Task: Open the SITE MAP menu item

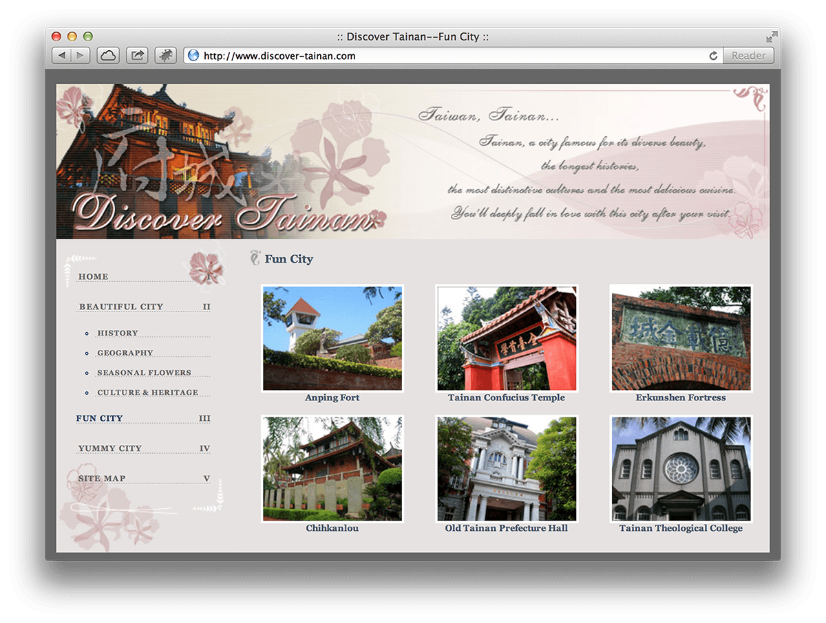Action: (102, 479)
